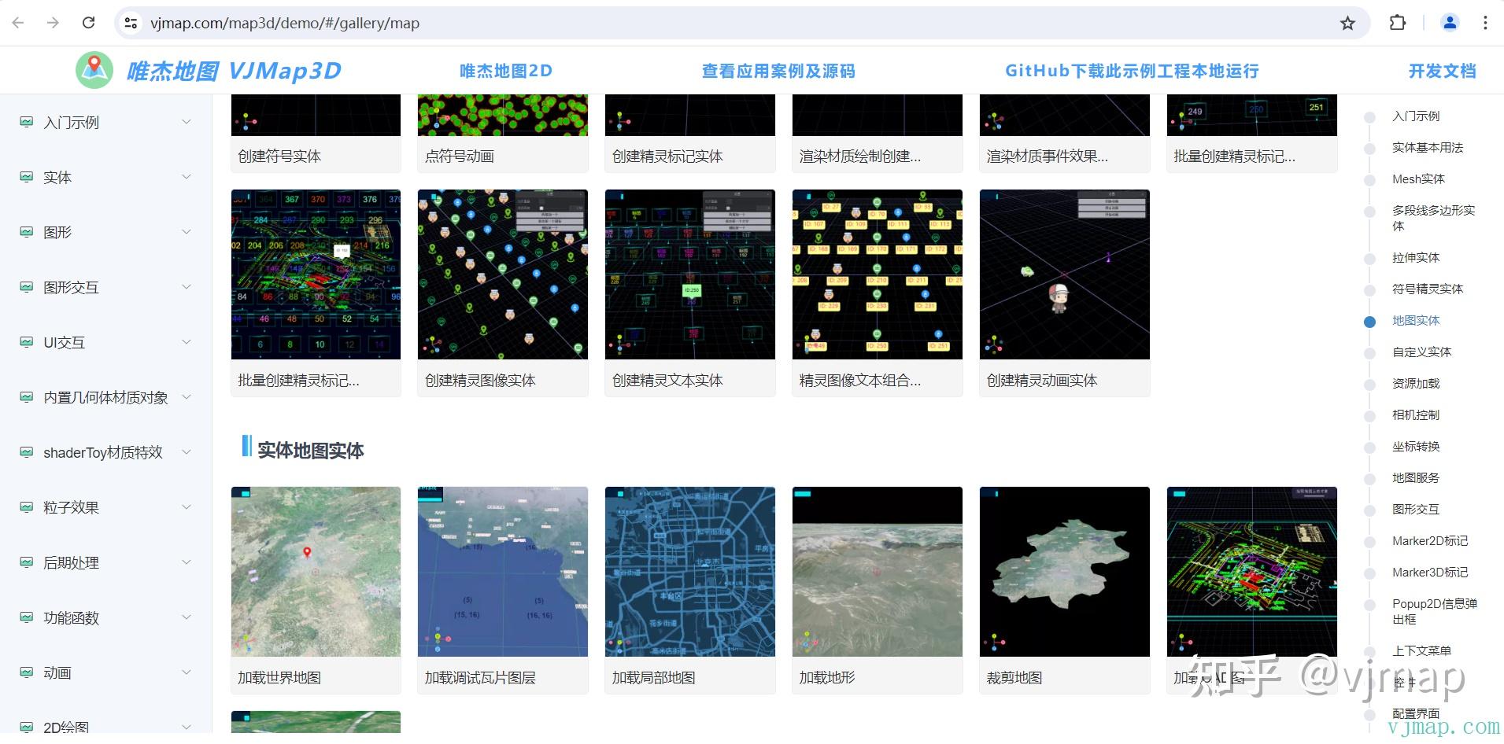Screen dimensions: 1504x744
Task: Click the 2D绘图 sidebar icon
Action: [26, 727]
